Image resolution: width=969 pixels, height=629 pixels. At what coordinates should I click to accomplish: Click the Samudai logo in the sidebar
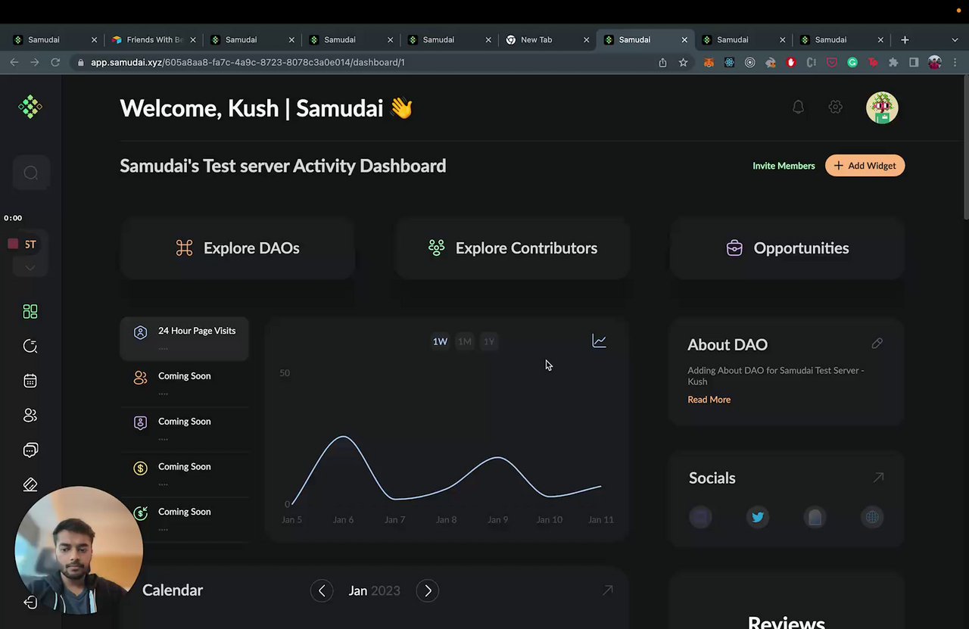click(30, 107)
